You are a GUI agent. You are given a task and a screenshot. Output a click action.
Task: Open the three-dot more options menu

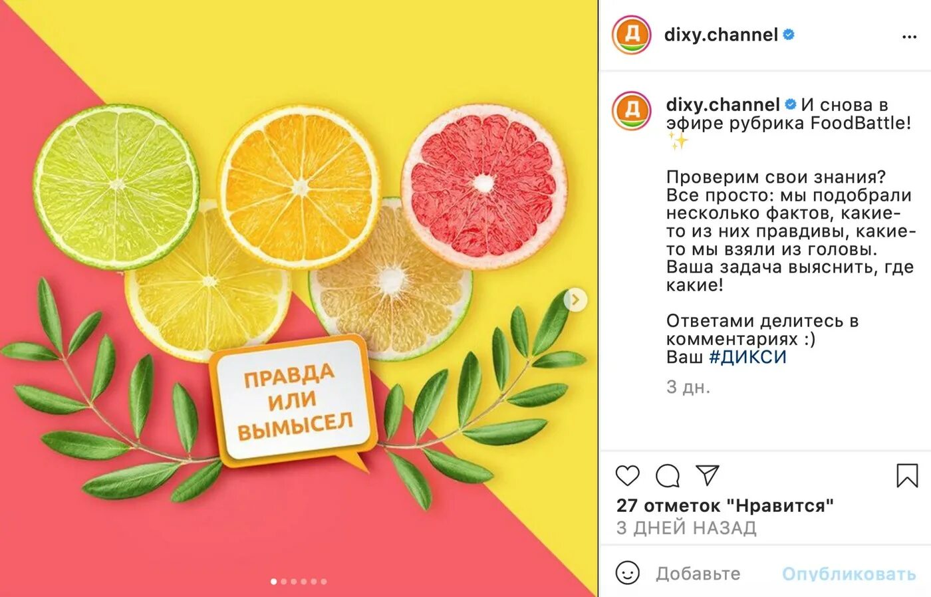pyautogui.click(x=909, y=37)
